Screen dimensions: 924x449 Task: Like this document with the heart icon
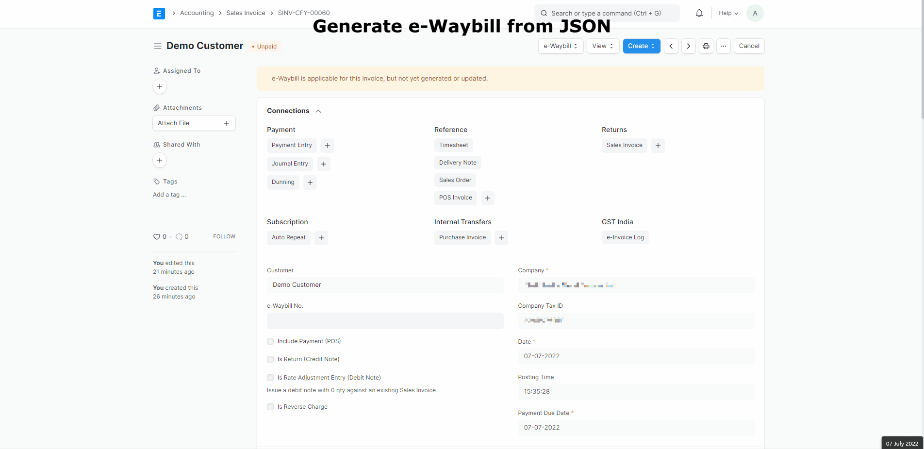pos(156,237)
